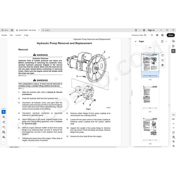This screenshot has width=176, height=176.
Task: Choose the Add comment tool
Action: tap(4, 117)
